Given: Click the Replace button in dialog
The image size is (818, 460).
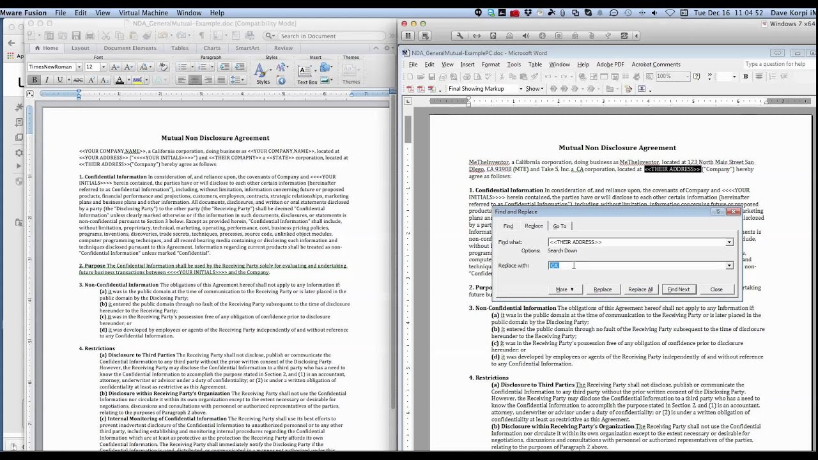Looking at the screenshot, I should pyautogui.click(x=603, y=289).
